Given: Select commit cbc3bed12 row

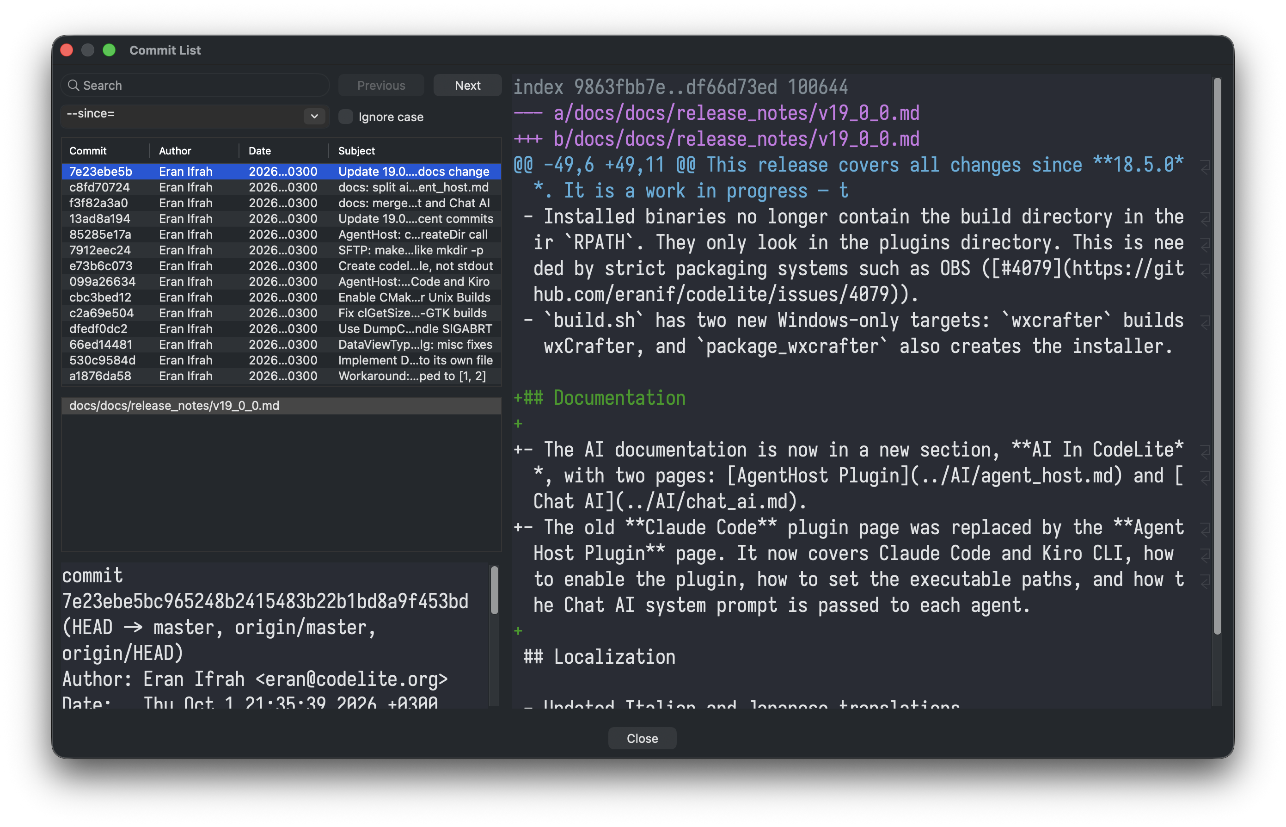Looking at the screenshot, I should point(281,297).
